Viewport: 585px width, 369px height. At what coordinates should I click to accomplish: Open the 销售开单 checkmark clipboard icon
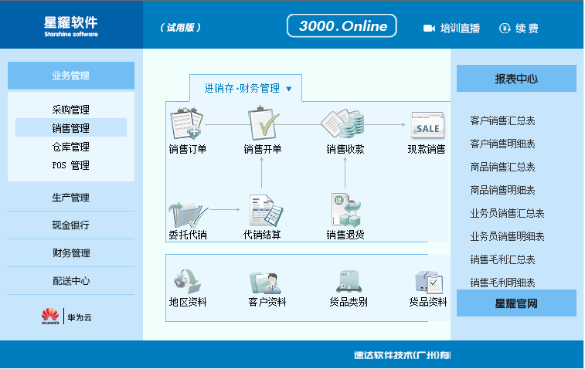[x=264, y=124]
